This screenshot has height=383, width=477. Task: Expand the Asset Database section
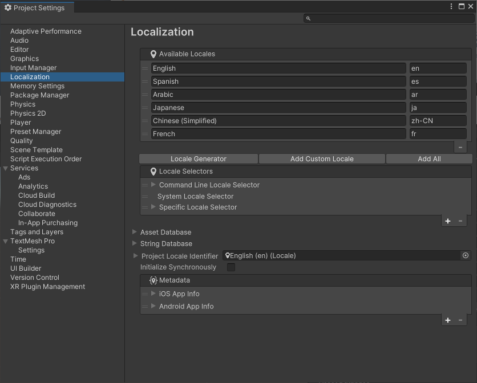coord(135,232)
